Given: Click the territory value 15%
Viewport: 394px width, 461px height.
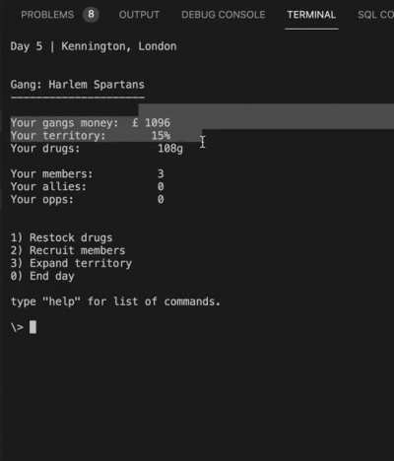Looking at the screenshot, I should coord(161,135).
